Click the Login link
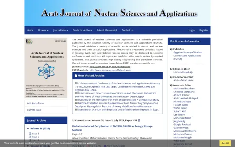Viewport: 235px width, 147px height. point(192,30)
